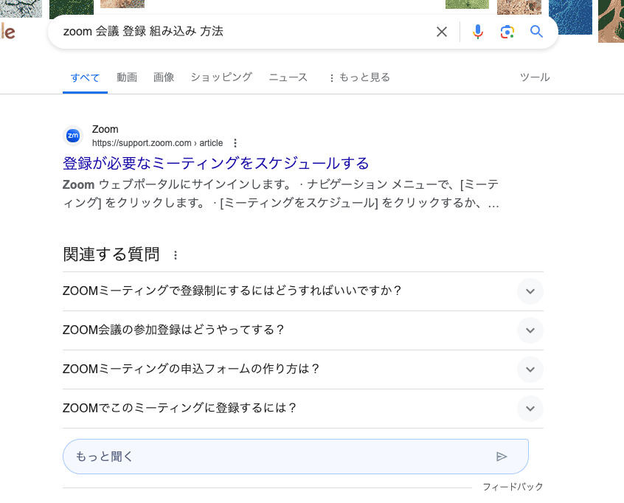
Task: Open Google Lens image search icon
Action: point(507,32)
